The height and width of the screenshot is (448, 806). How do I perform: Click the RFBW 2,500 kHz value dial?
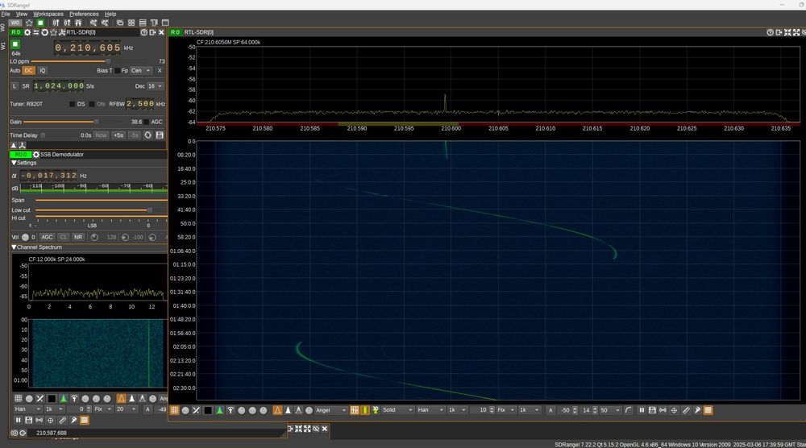tap(139, 104)
